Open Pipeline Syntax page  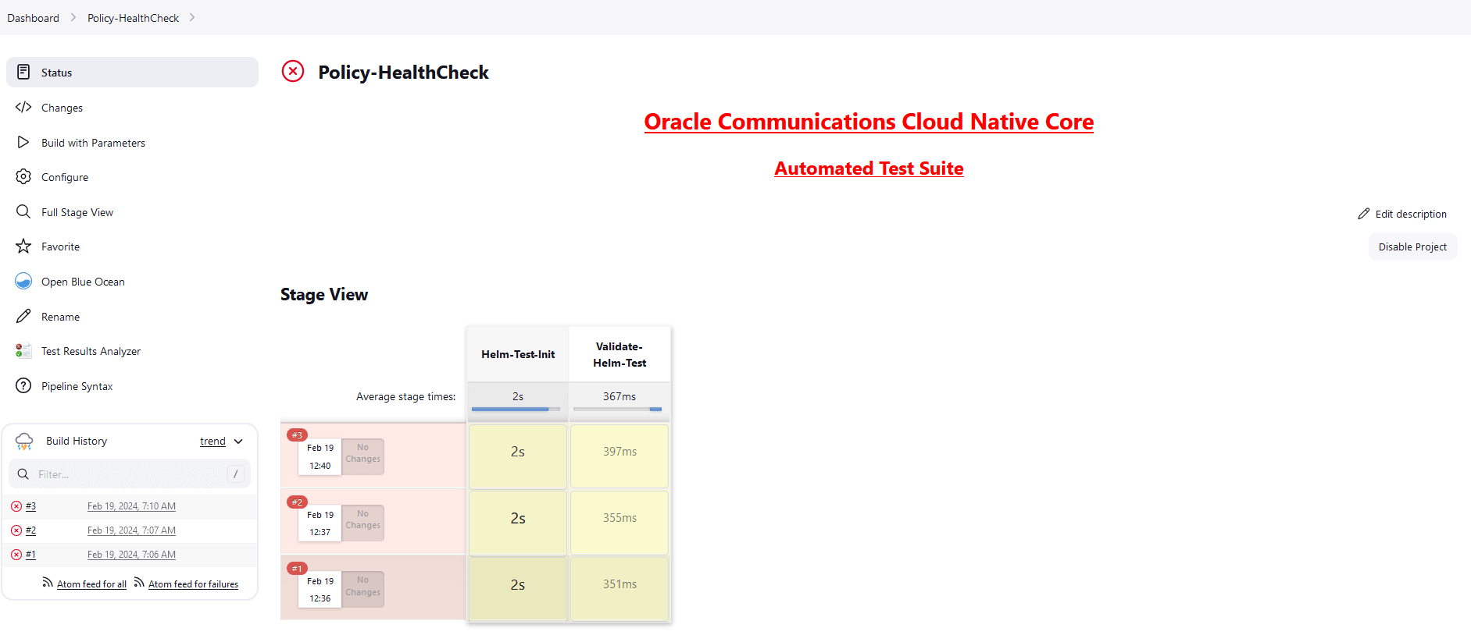point(132,385)
